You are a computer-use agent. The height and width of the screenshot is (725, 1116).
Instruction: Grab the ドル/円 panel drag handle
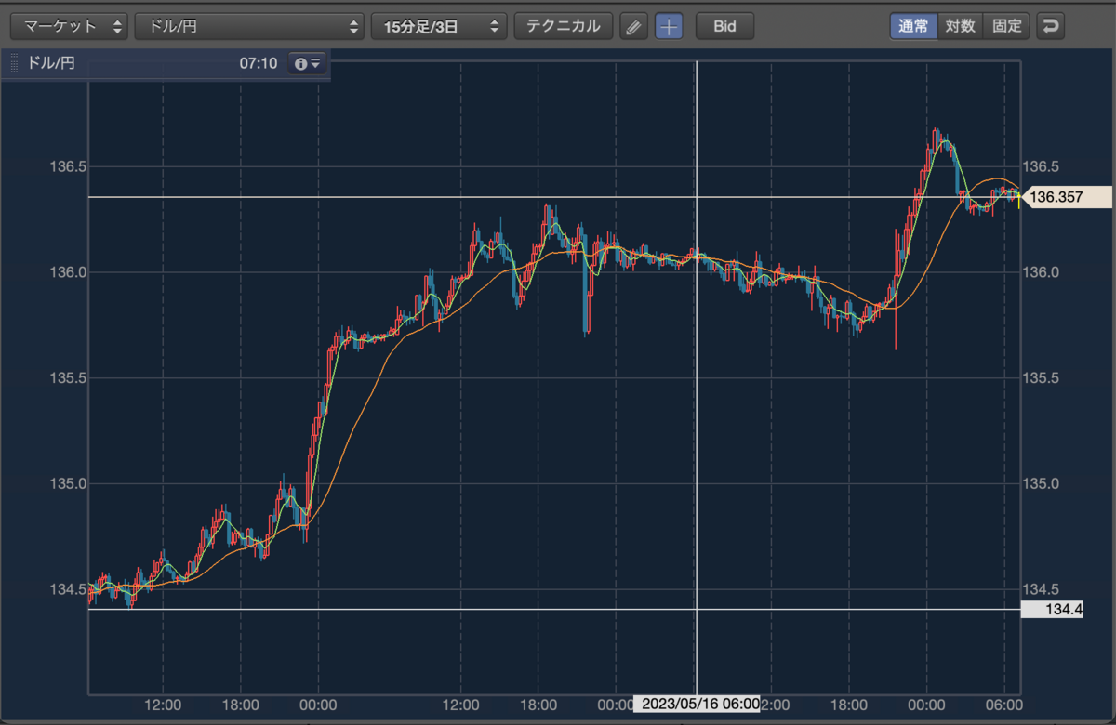coord(14,64)
